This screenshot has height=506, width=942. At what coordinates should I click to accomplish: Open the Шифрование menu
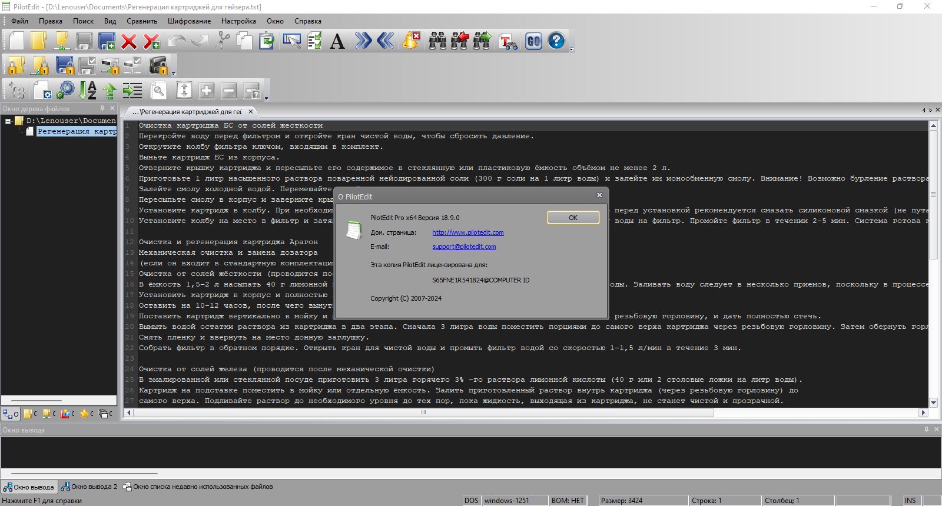189,21
